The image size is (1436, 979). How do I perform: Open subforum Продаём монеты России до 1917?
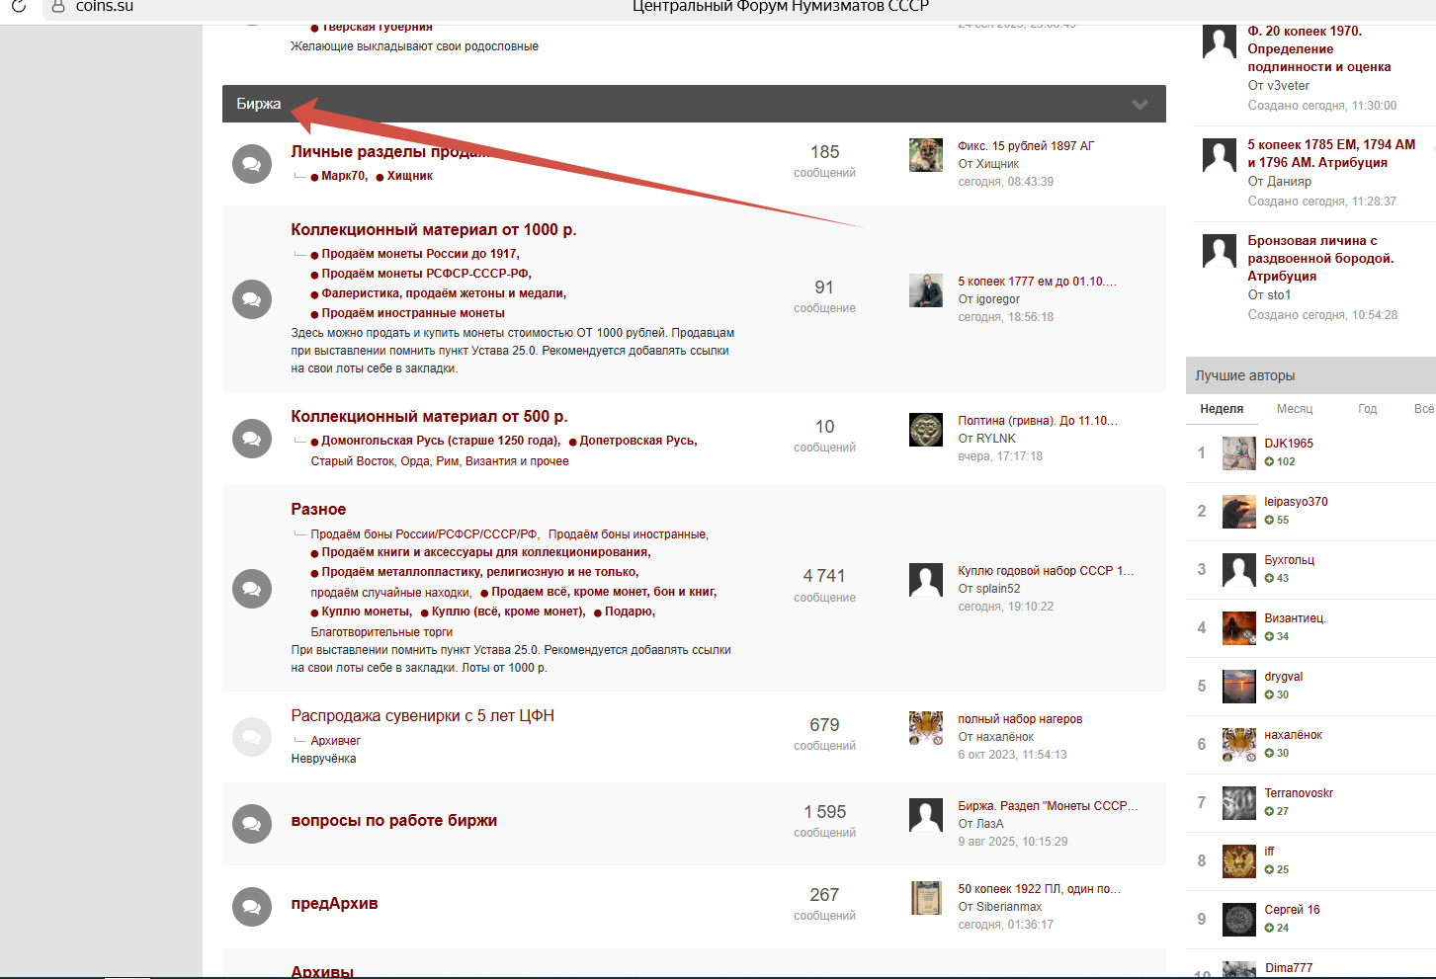tap(419, 254)
